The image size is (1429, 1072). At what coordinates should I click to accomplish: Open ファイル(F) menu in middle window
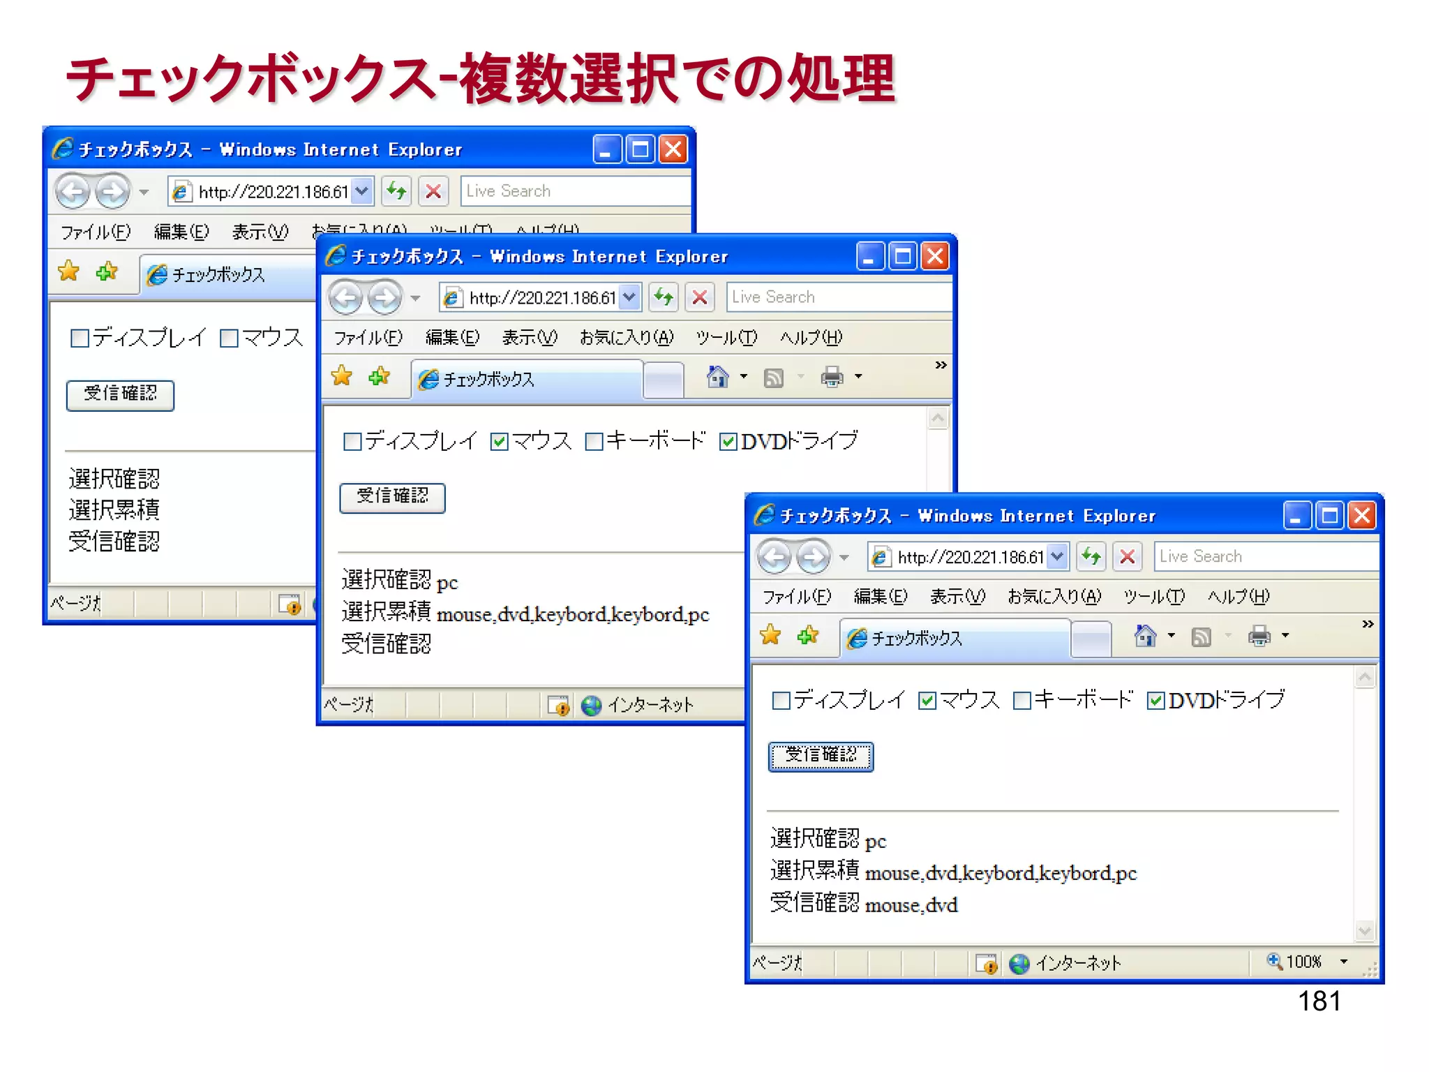click(x=368, y=338)
